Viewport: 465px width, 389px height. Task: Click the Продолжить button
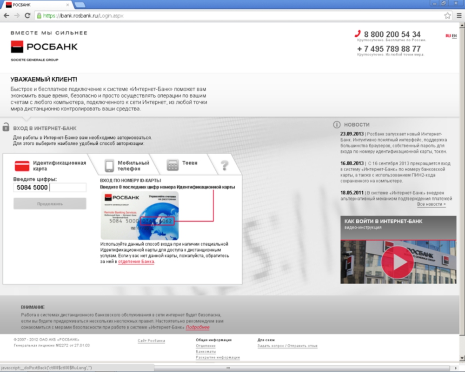(x=50, y=204)
